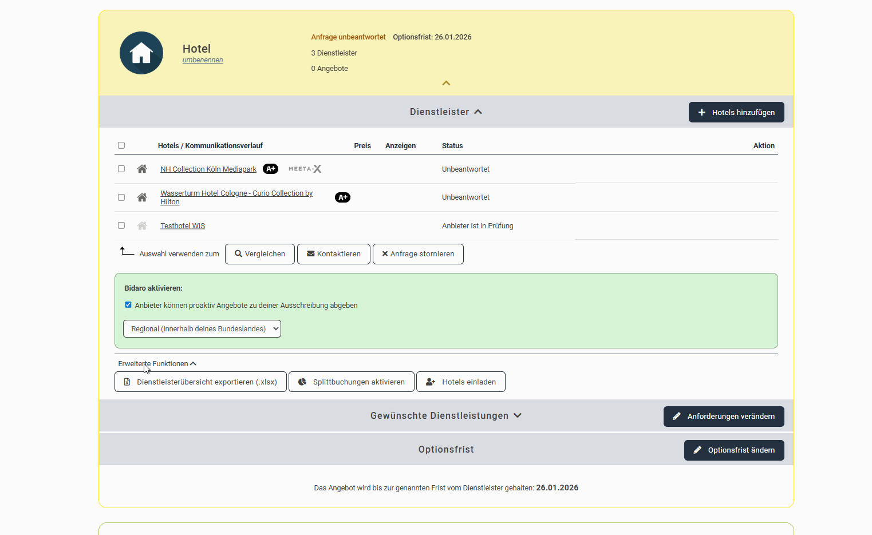
Task: Click the house icon beside Wasserturm Hotel Cologne
Action: pyautogui.click(x=142, y=197)
